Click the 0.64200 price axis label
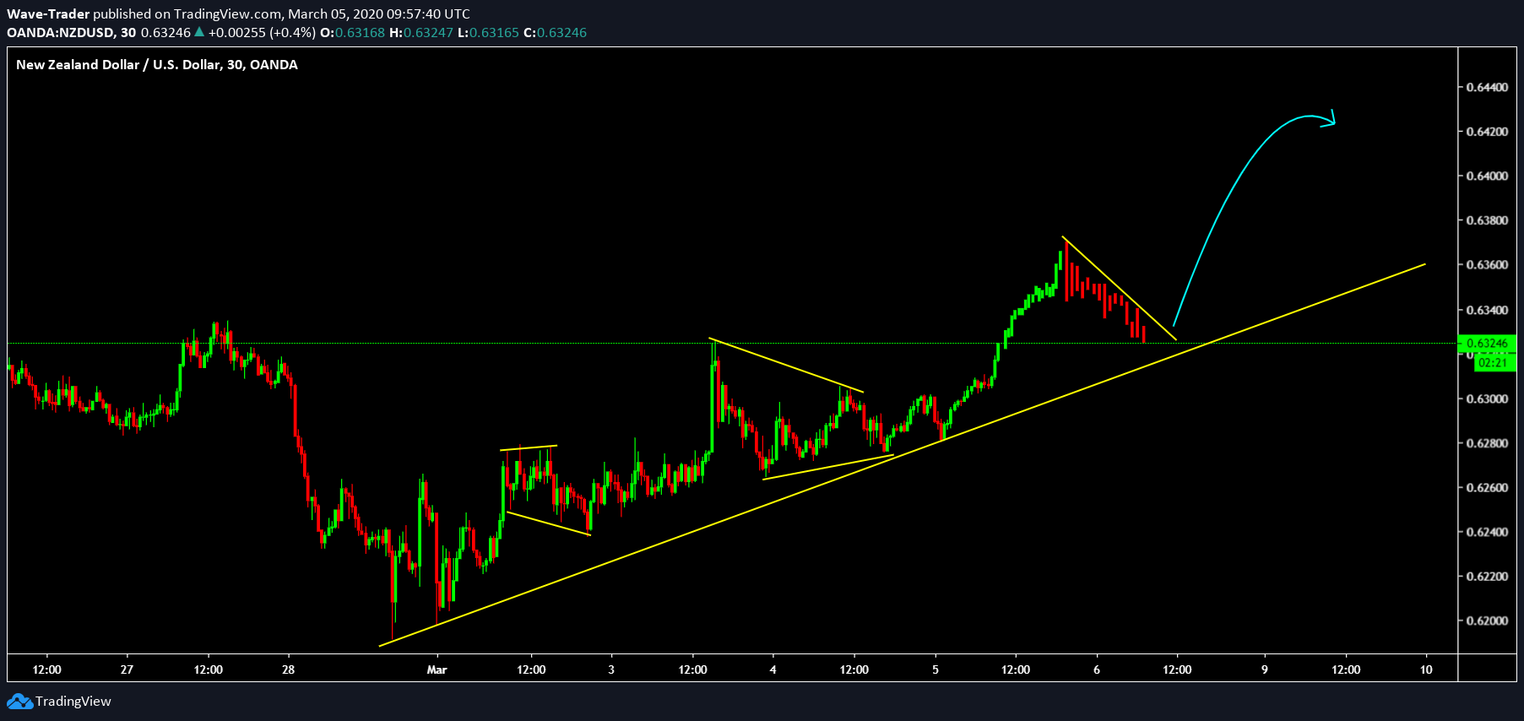 coord(1487,132)
